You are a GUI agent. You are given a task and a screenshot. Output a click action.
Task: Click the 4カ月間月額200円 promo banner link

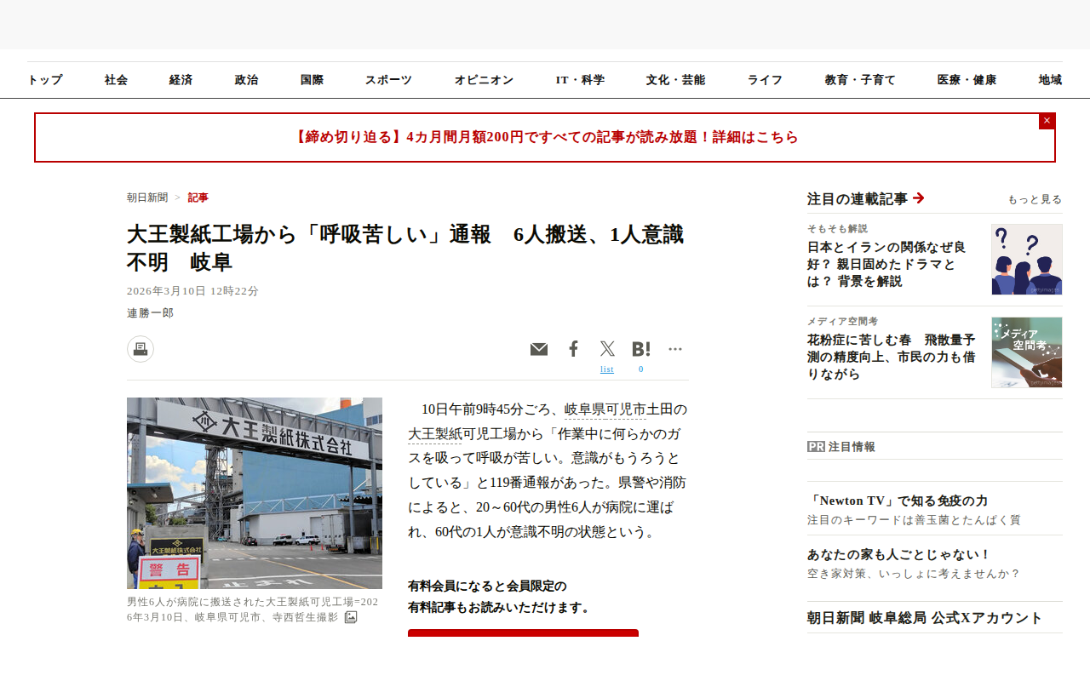[545, 137]
